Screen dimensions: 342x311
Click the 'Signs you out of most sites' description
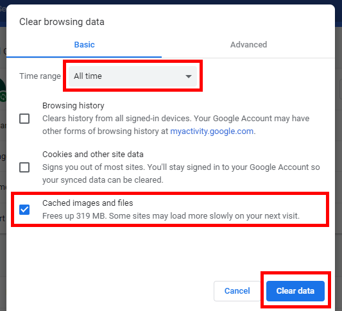pos(181,174)
